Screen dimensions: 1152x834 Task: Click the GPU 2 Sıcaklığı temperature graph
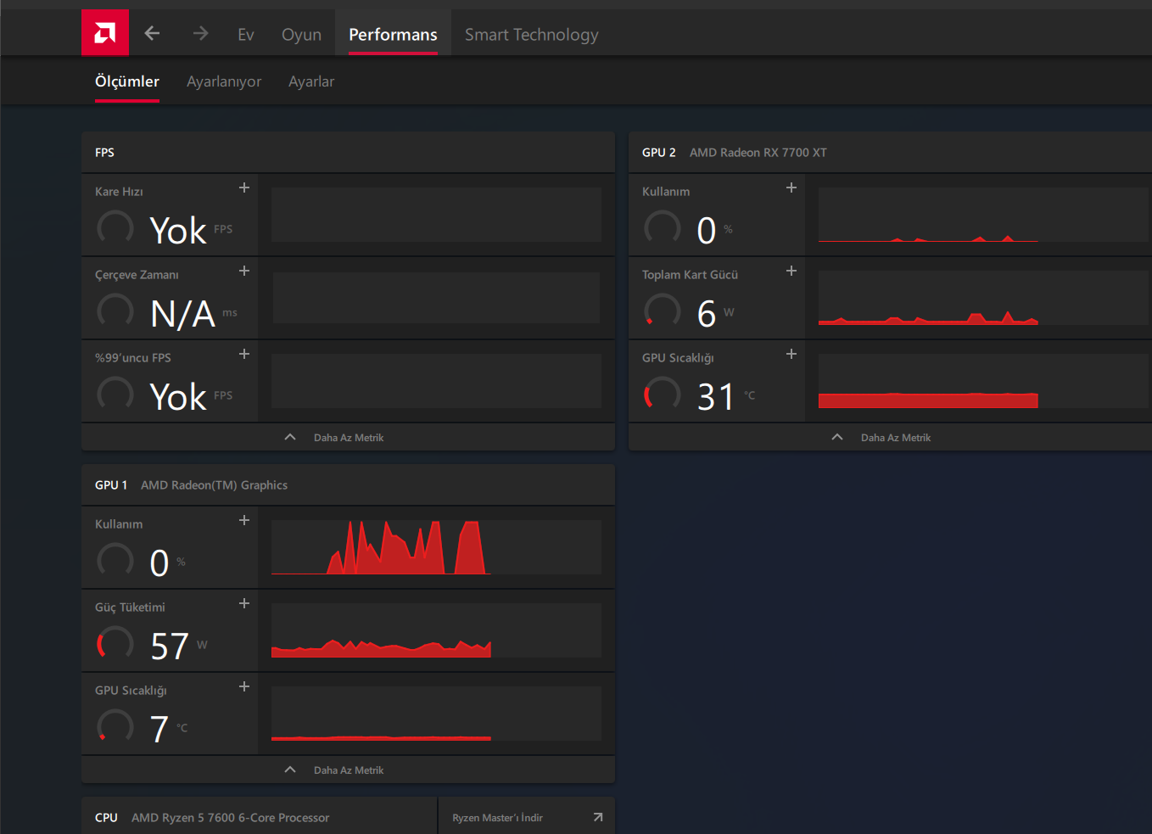983,381
